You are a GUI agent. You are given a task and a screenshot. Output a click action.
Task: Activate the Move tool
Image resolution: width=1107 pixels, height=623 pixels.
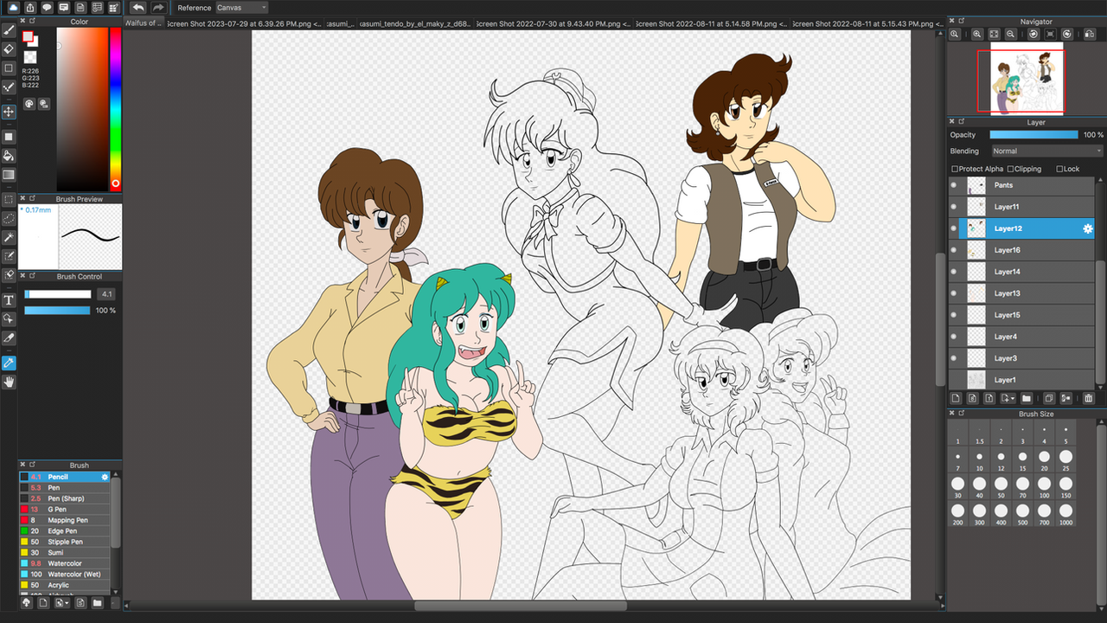pos(9,112)
